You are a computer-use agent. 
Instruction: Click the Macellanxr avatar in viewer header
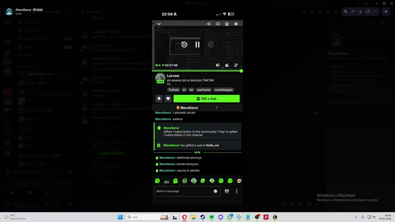[x=9, y=12]
